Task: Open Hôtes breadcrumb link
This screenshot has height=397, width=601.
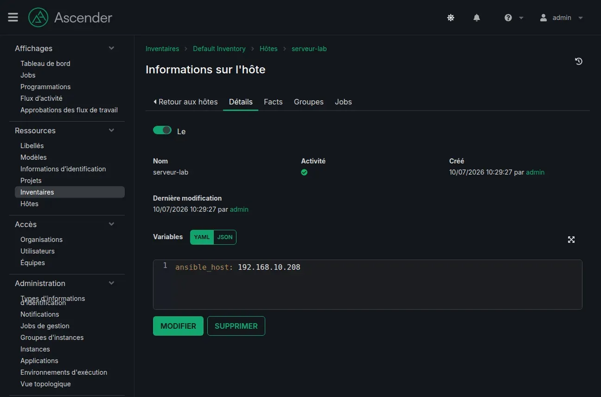Action: point(269,49)
